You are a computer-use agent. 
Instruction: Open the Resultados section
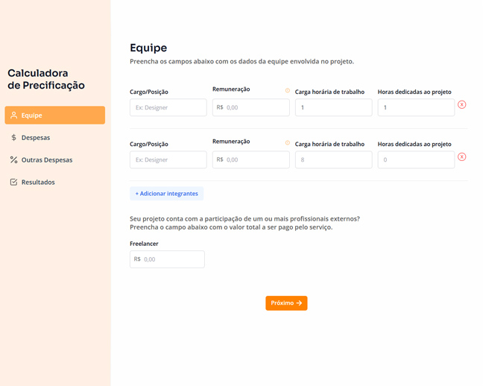(x=38, y=183)
